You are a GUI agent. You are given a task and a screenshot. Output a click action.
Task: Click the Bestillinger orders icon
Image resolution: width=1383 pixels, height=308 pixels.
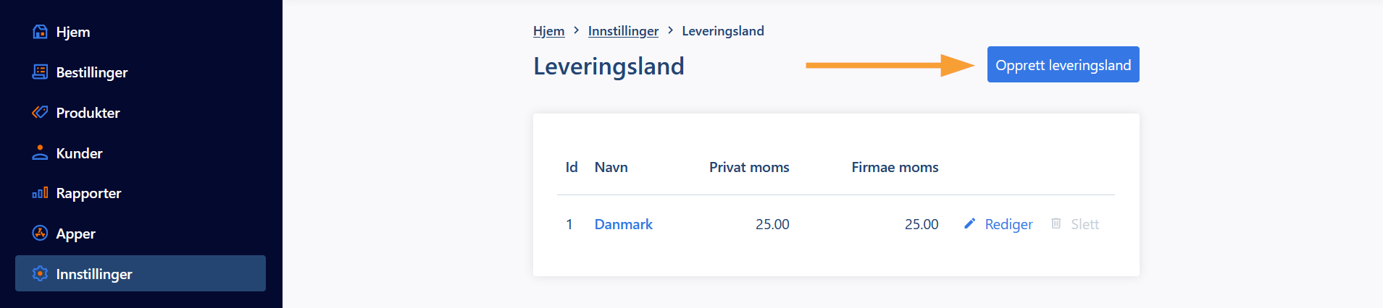click(40, 72)
